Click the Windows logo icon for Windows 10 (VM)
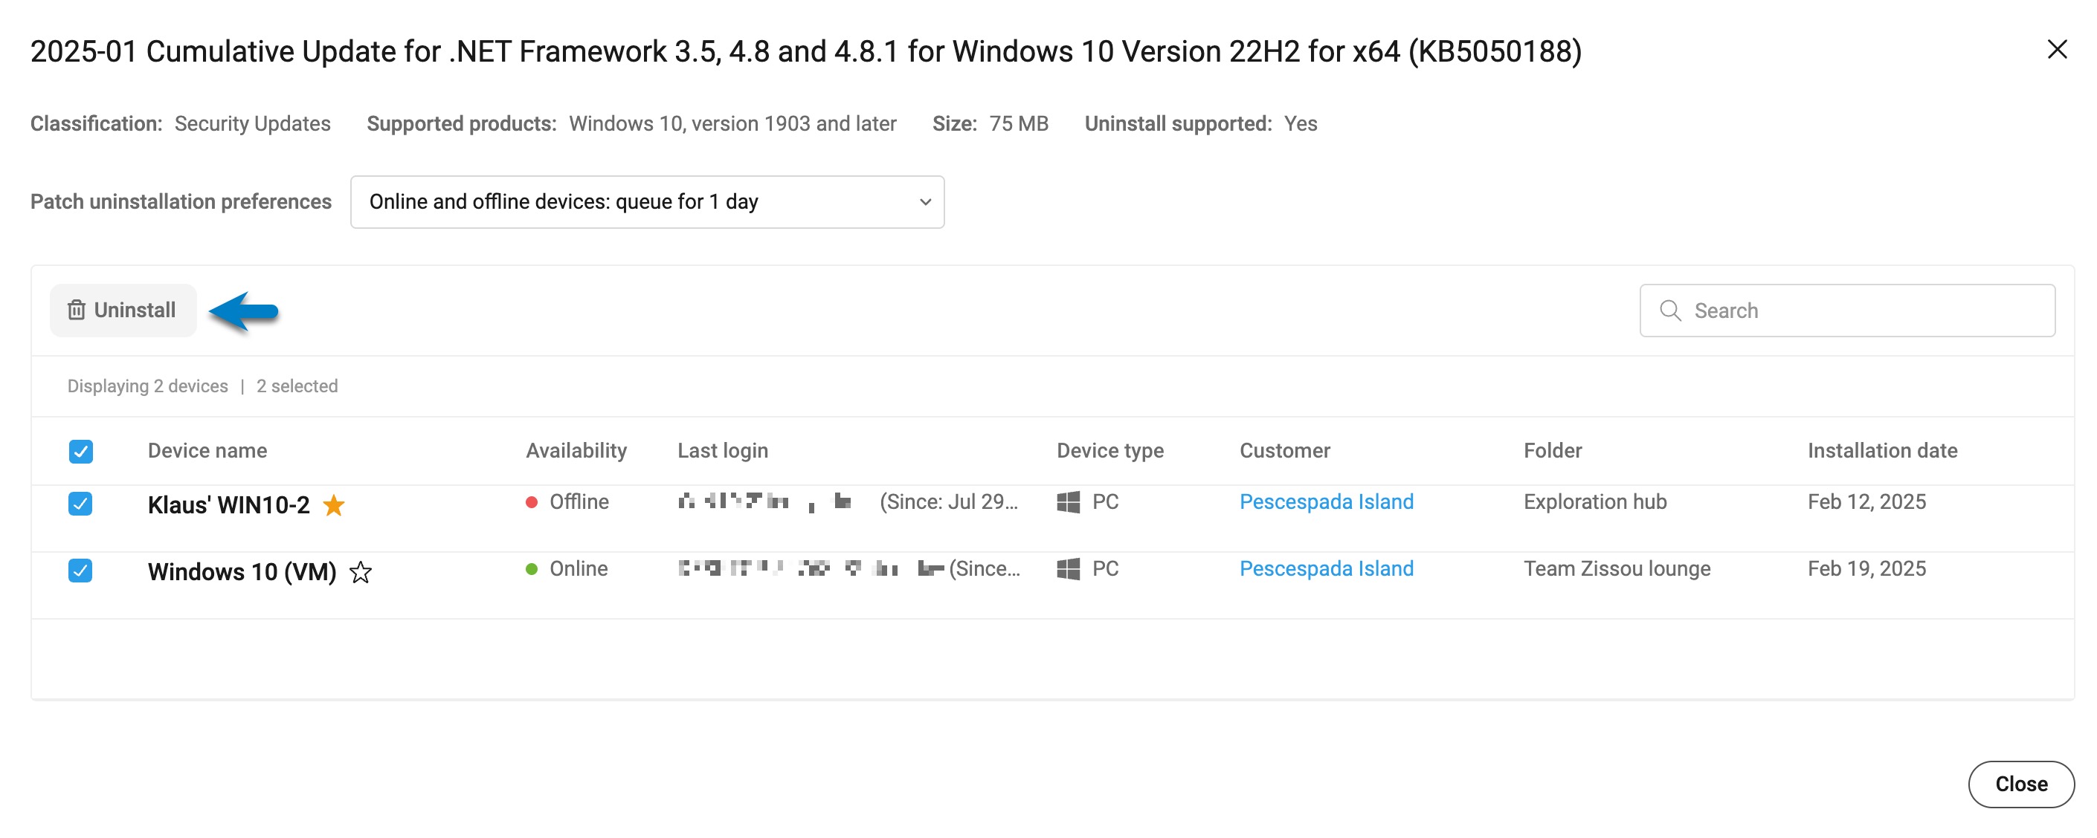 pyautogui.click(x=1067, y=569)
